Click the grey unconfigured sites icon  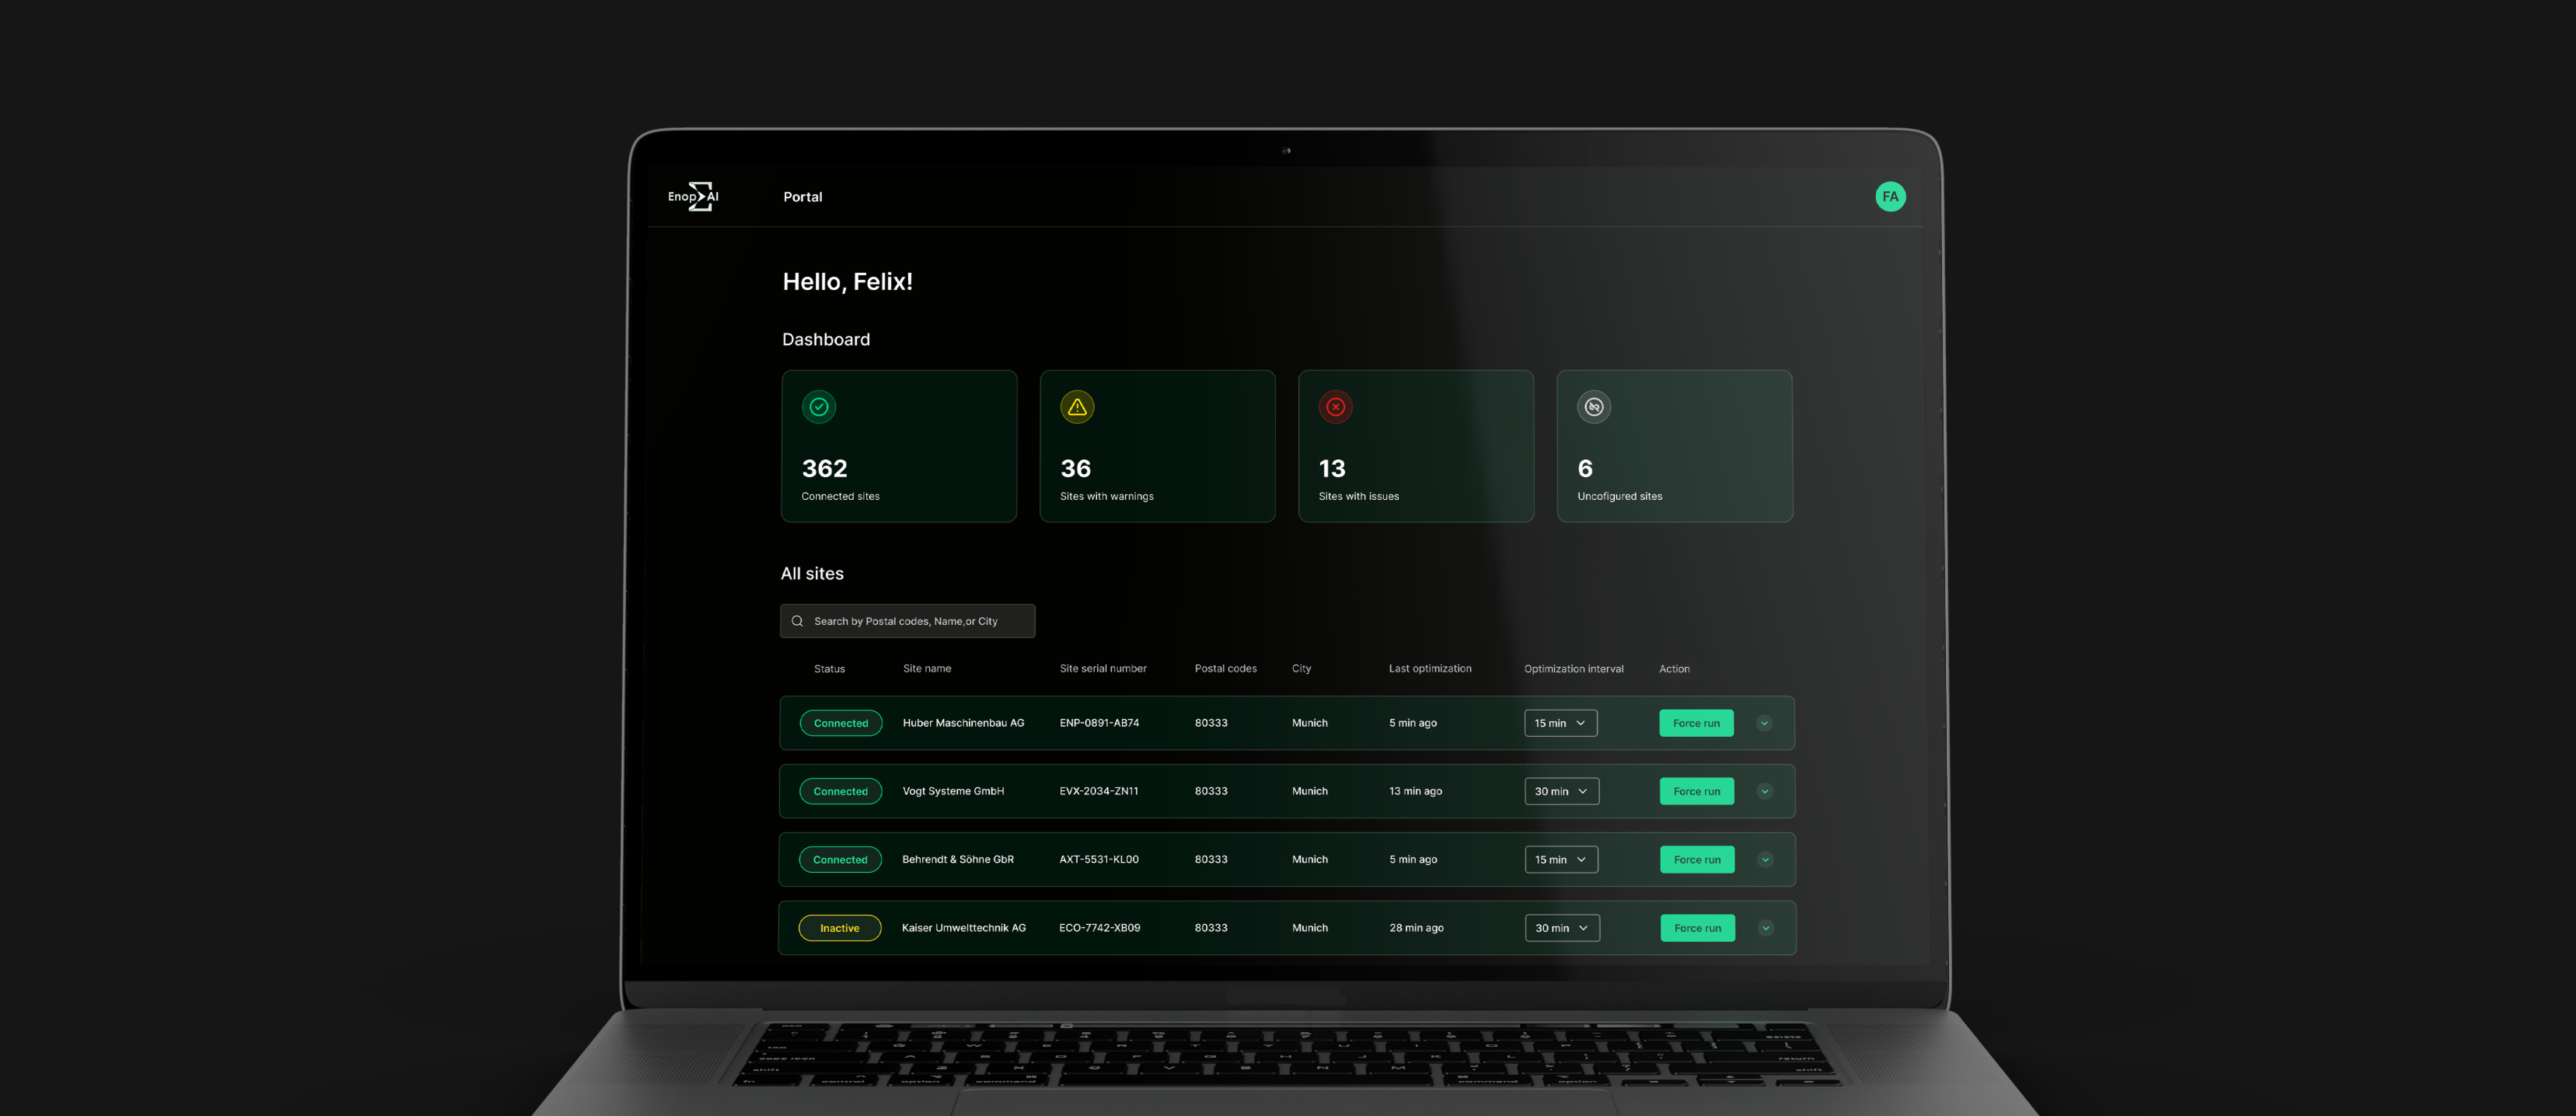pyautogui.click(x=1593, y=407)
